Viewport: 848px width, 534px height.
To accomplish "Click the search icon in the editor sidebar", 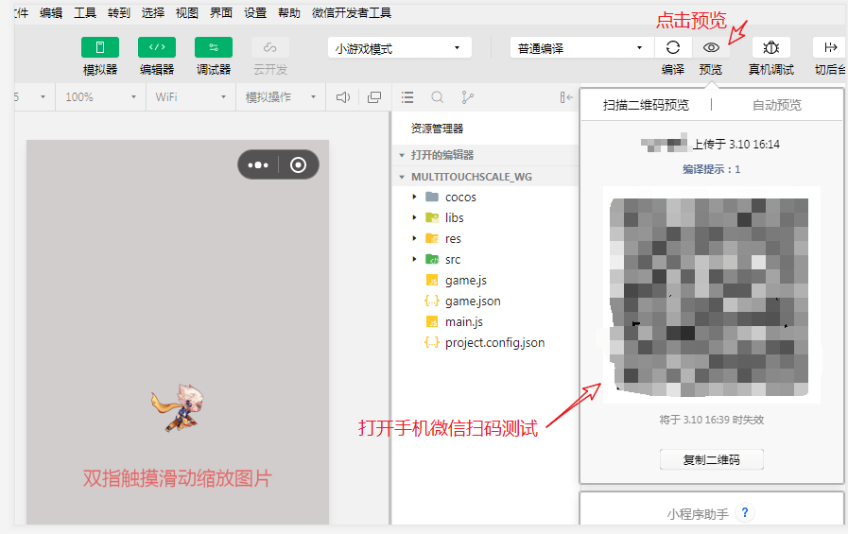I will (x=438, y=97).
